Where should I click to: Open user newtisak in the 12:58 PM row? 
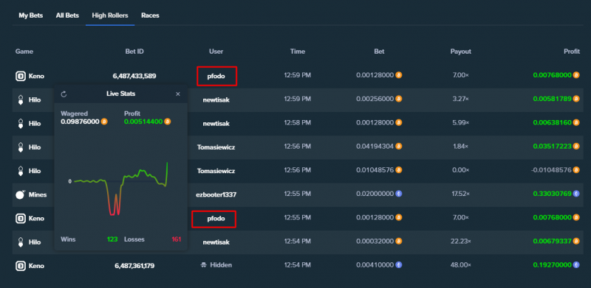(216, 123)
